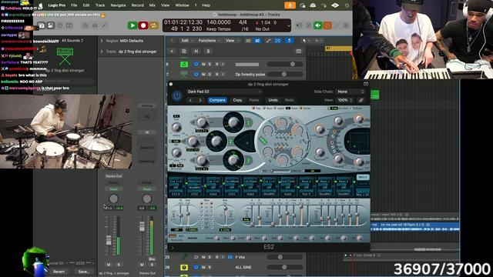
Task: Click the ES2 plugin power button
Action: click(x=177, y=95)
